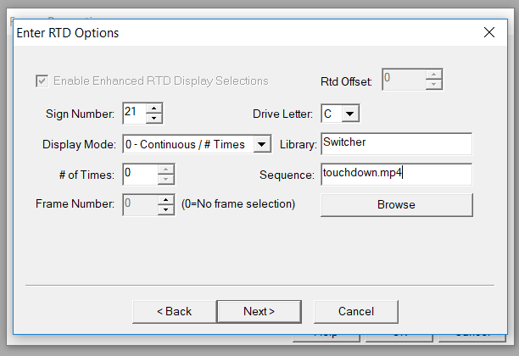Click the # of Times label
This screenshot has width=519, height=356.
pyautogui.click(x=86, y=175)
